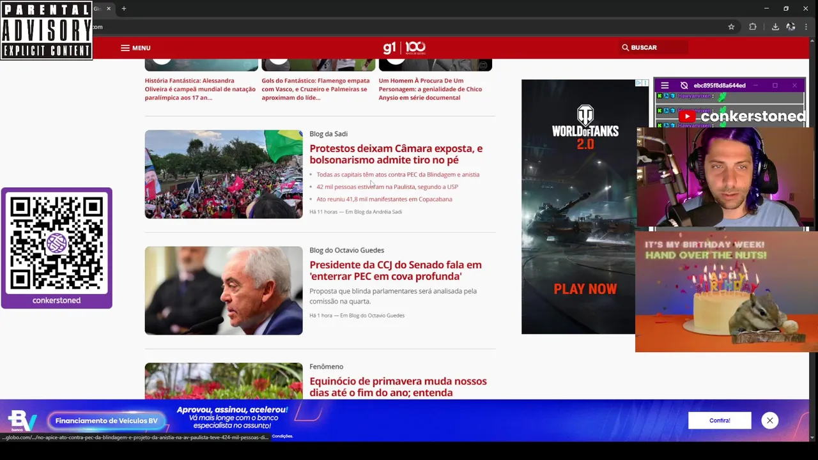Viewport: 818px width, 460px height.
Task: Click the BUSCAR search magnifier icon
Action: [625, 47]
